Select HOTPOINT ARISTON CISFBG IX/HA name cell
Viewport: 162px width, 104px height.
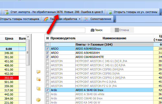(x=114, y=73)
